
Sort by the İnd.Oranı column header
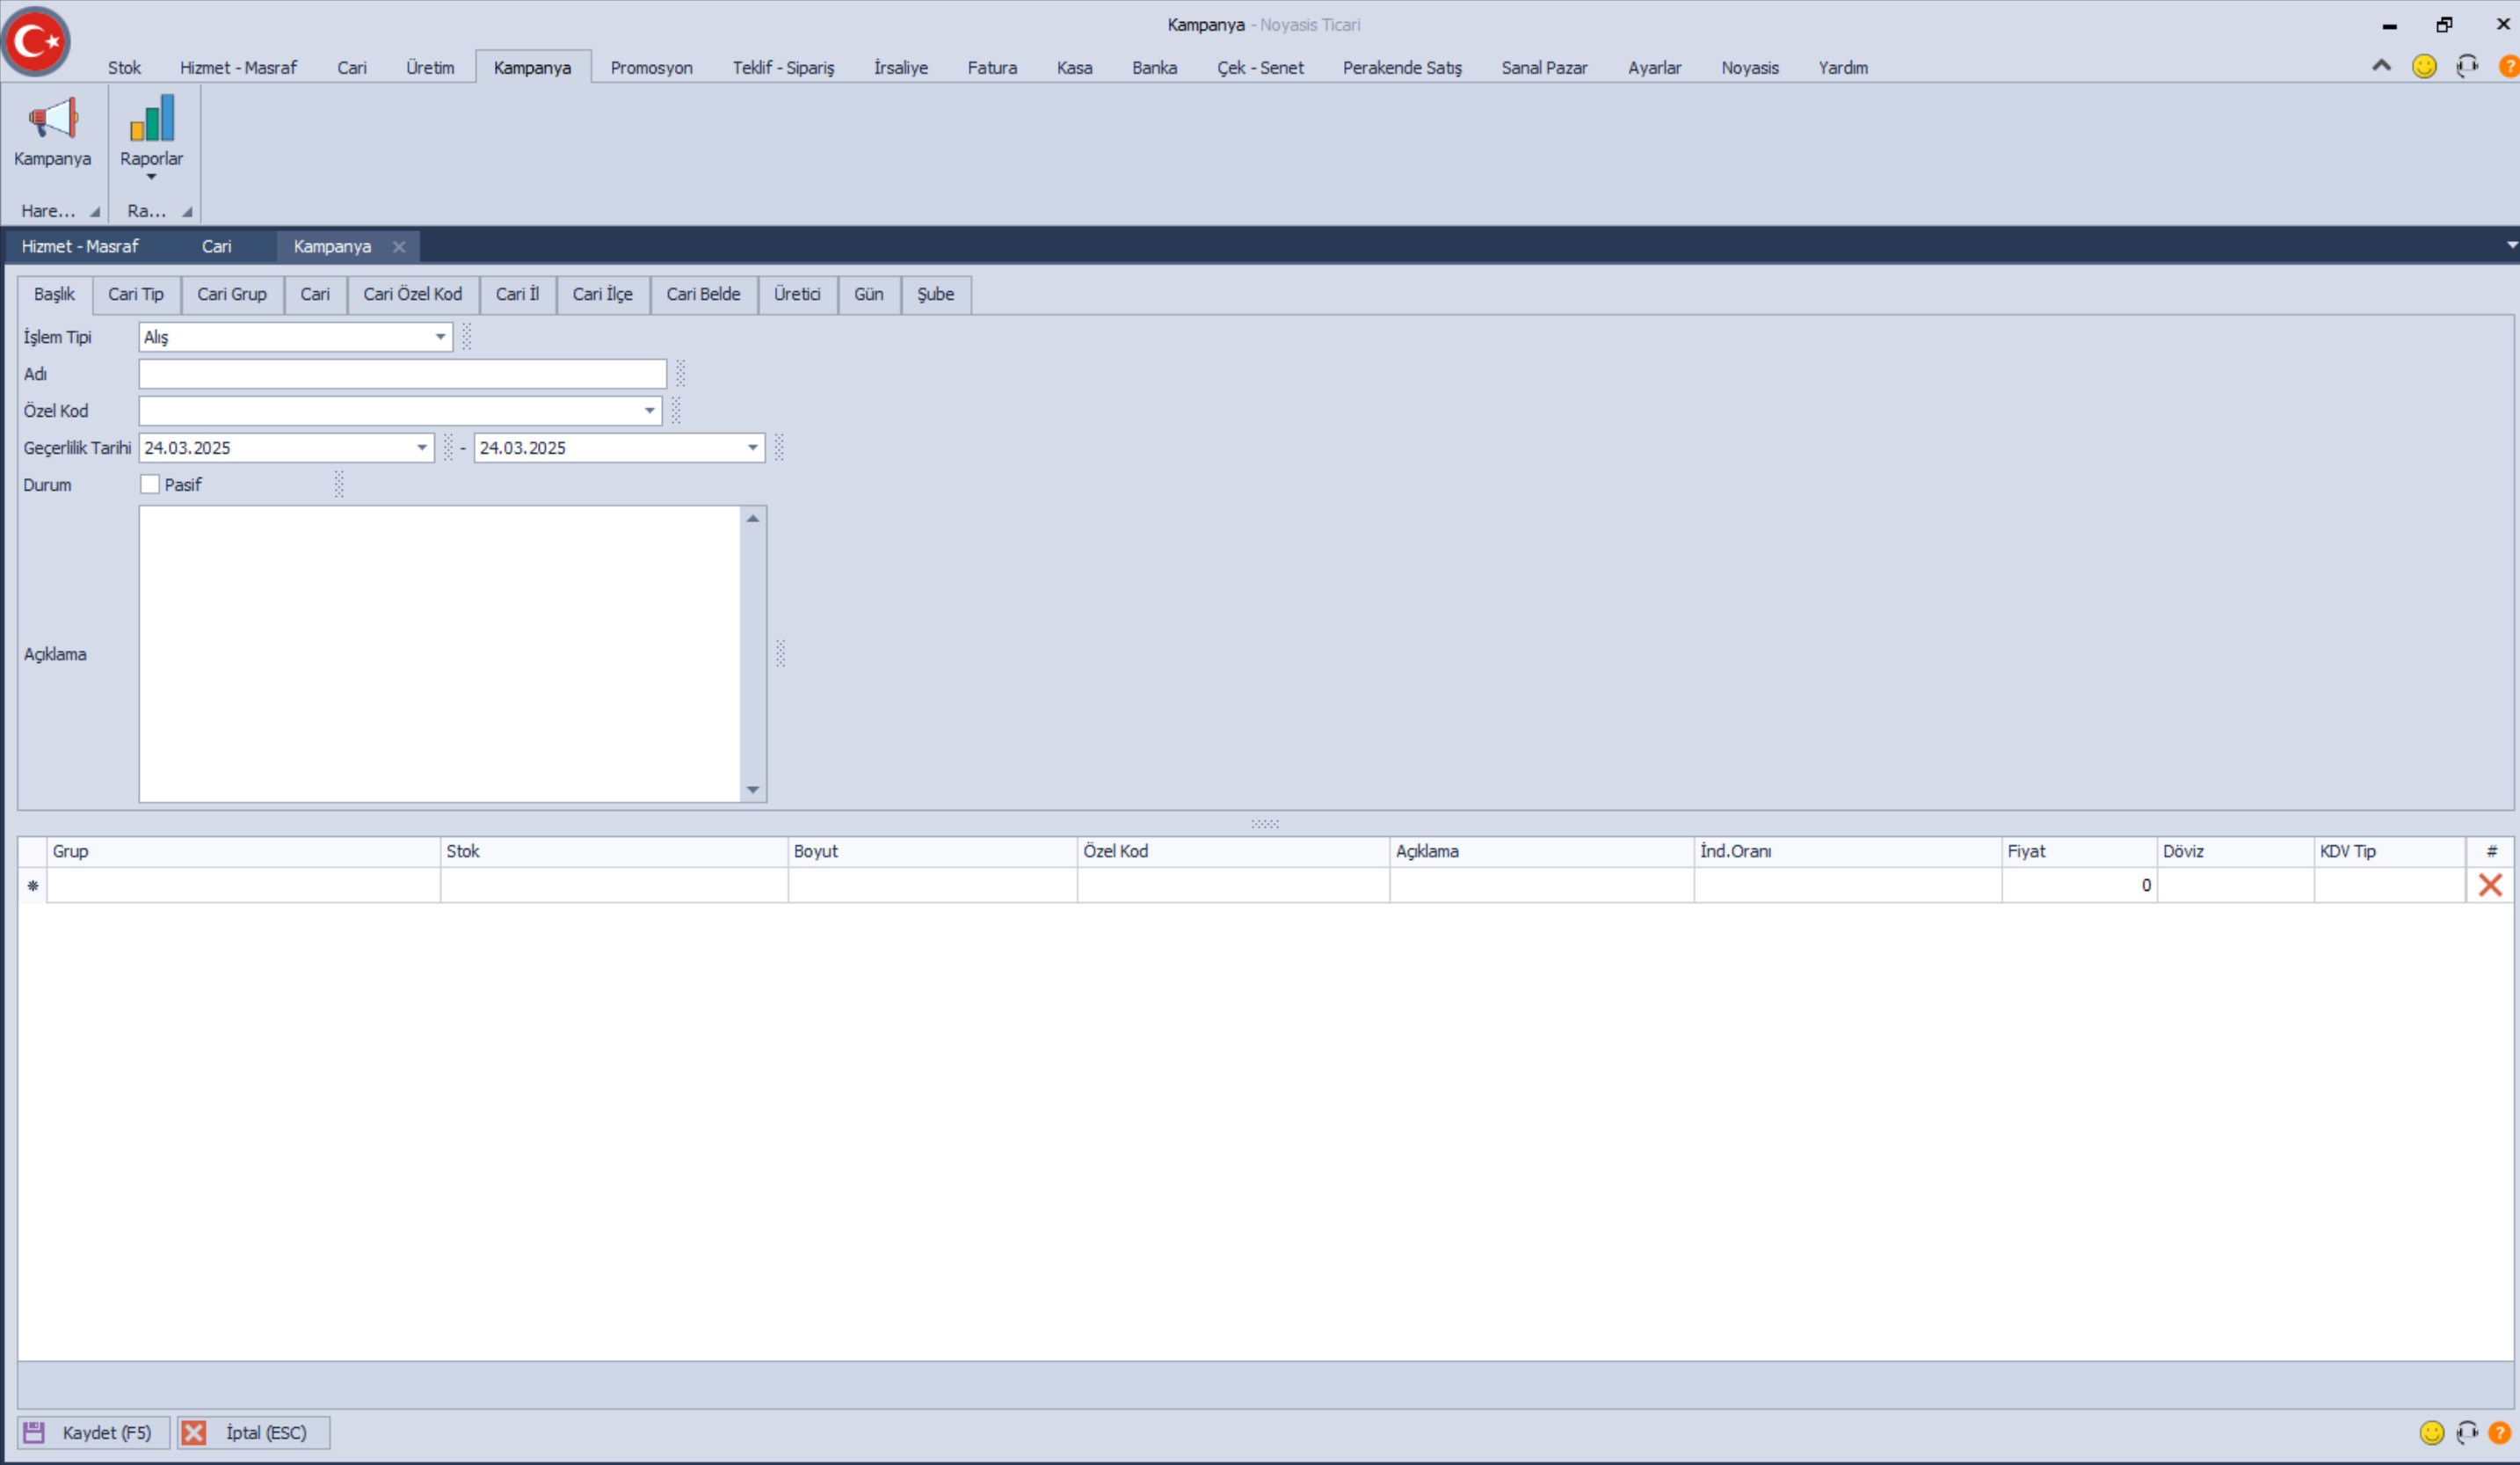pos(1847,851)
